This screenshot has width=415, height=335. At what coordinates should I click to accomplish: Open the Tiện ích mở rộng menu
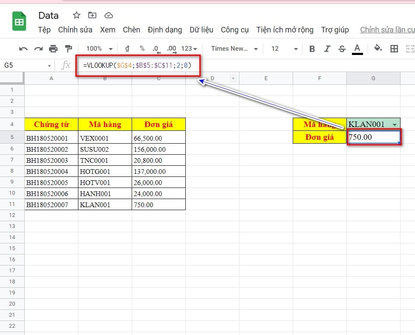pyautogui.click(x=285, y=30)
